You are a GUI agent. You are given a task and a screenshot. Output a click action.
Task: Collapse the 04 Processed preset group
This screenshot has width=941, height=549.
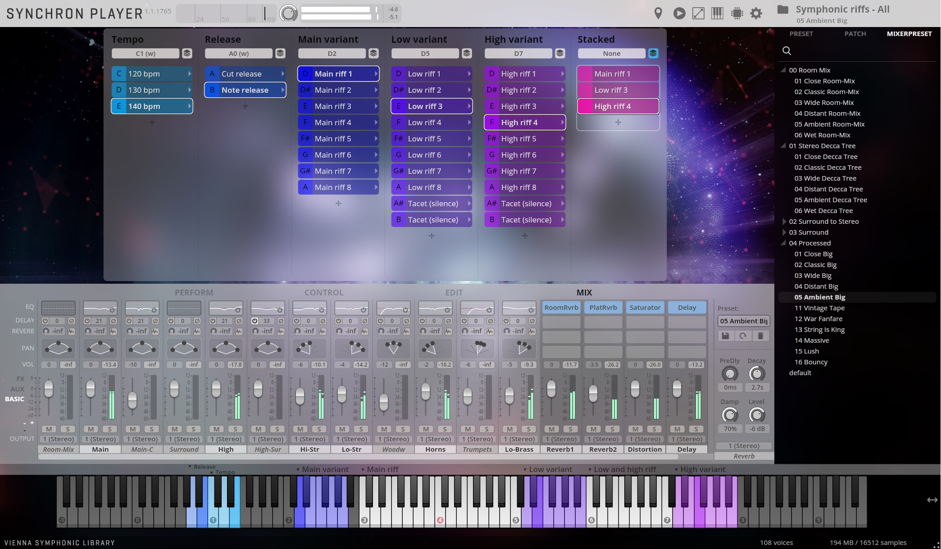[x=784, y=243]
